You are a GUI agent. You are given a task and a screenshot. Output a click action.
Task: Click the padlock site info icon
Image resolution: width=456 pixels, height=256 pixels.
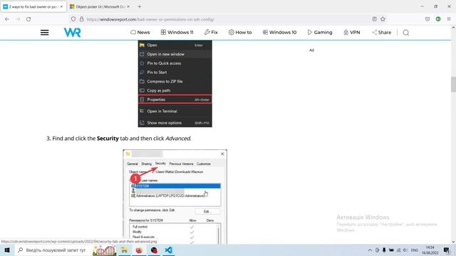tap(82, 19)
